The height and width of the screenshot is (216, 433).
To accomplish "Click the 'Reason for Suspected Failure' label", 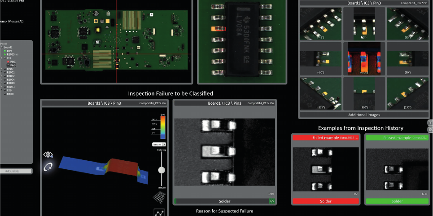I will pos(224,211).
